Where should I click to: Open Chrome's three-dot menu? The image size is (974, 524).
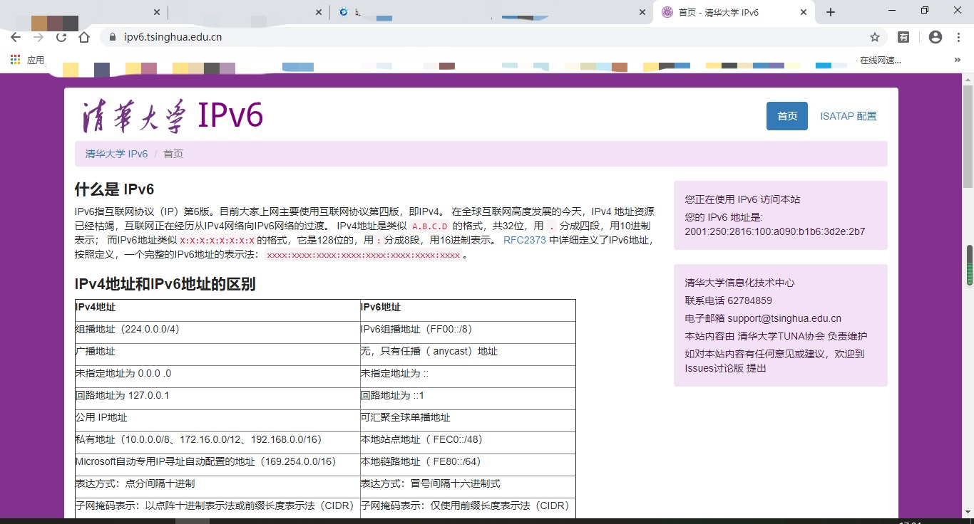(958, 37)
